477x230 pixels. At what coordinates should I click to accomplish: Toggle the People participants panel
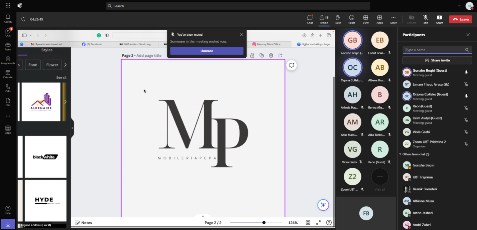tap(324, 19)
